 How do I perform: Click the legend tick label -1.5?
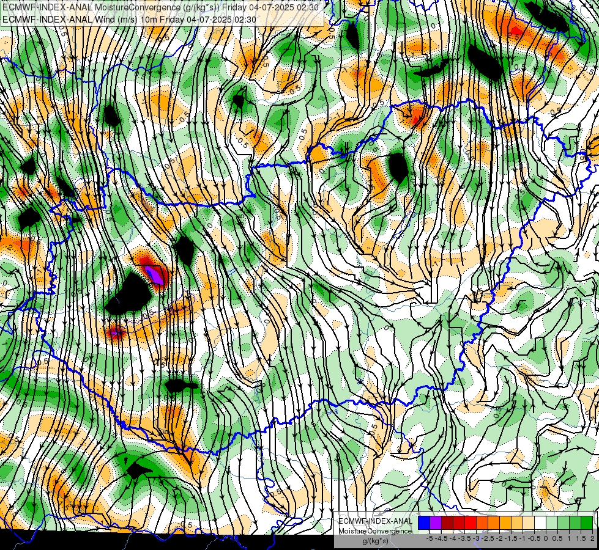511,538
